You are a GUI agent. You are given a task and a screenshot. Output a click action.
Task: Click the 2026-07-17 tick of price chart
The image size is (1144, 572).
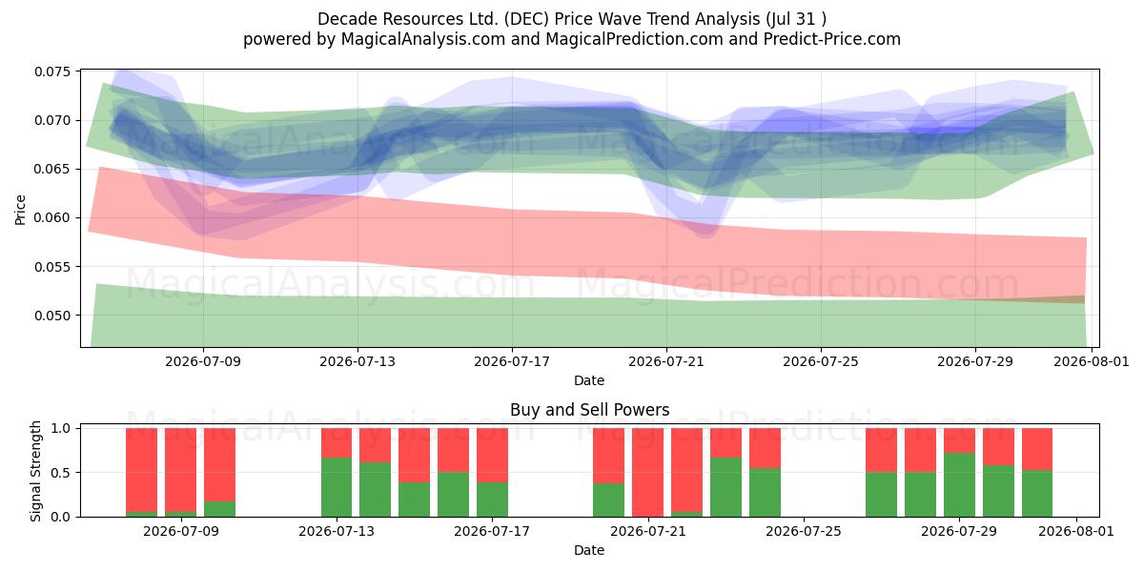(512, 361)
